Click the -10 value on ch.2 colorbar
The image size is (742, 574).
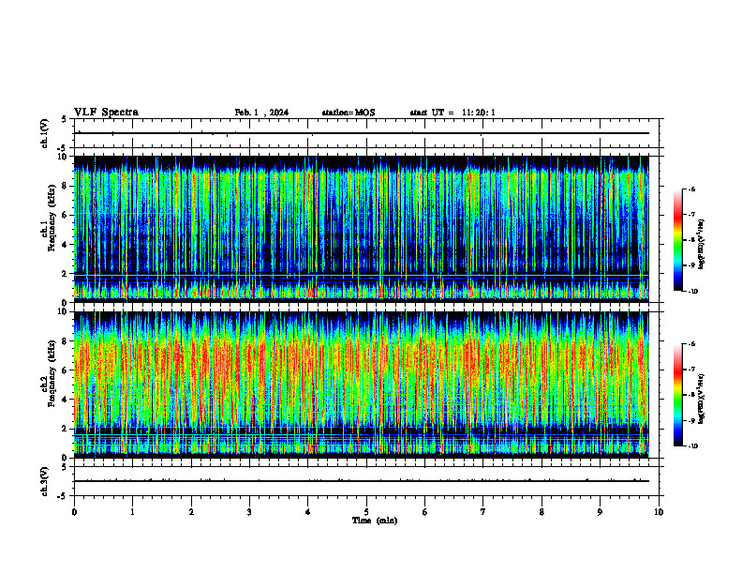(693, 446)
